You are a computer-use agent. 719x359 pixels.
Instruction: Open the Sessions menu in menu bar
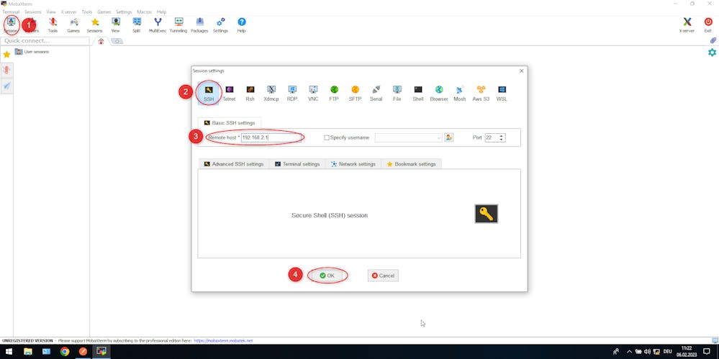pyautogui.click(x=32, y=12)
